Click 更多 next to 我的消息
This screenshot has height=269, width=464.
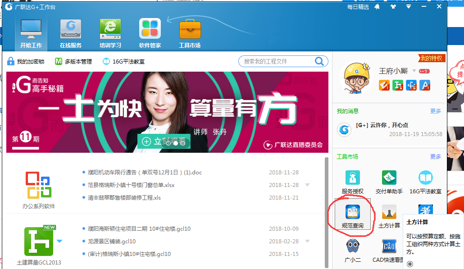click(x=436, y=111)
